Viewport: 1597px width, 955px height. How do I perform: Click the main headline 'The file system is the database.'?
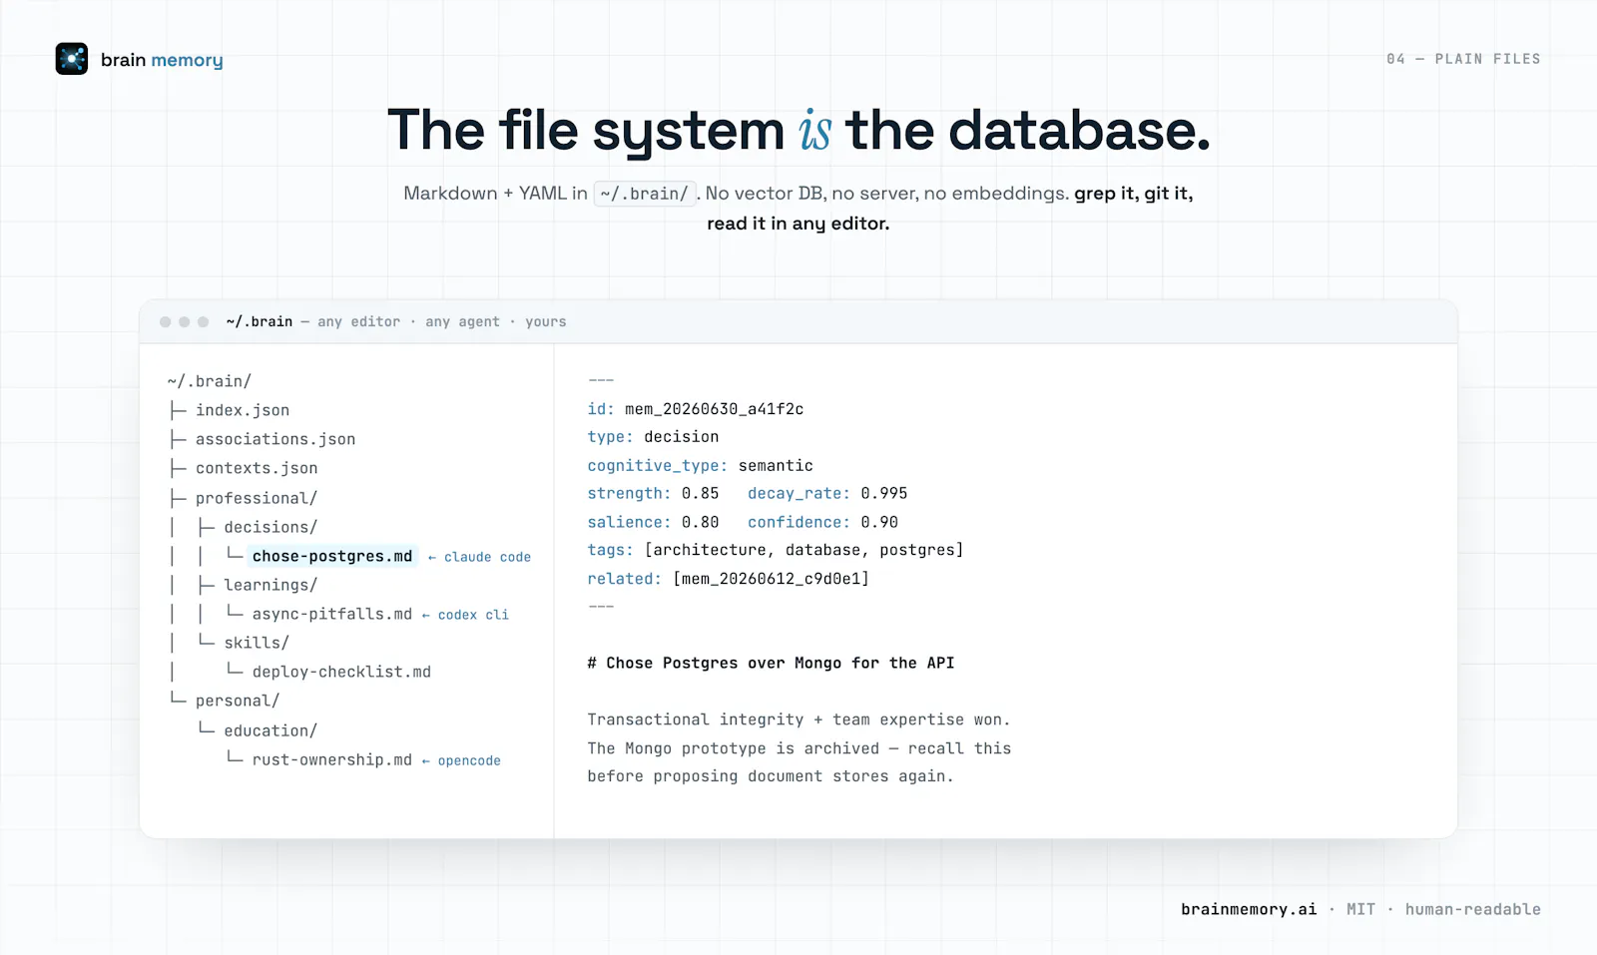[x=798, y=131]
